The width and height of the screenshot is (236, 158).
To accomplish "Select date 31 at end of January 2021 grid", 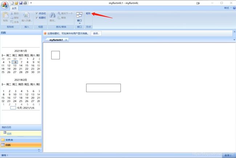I will coord(39,72).
